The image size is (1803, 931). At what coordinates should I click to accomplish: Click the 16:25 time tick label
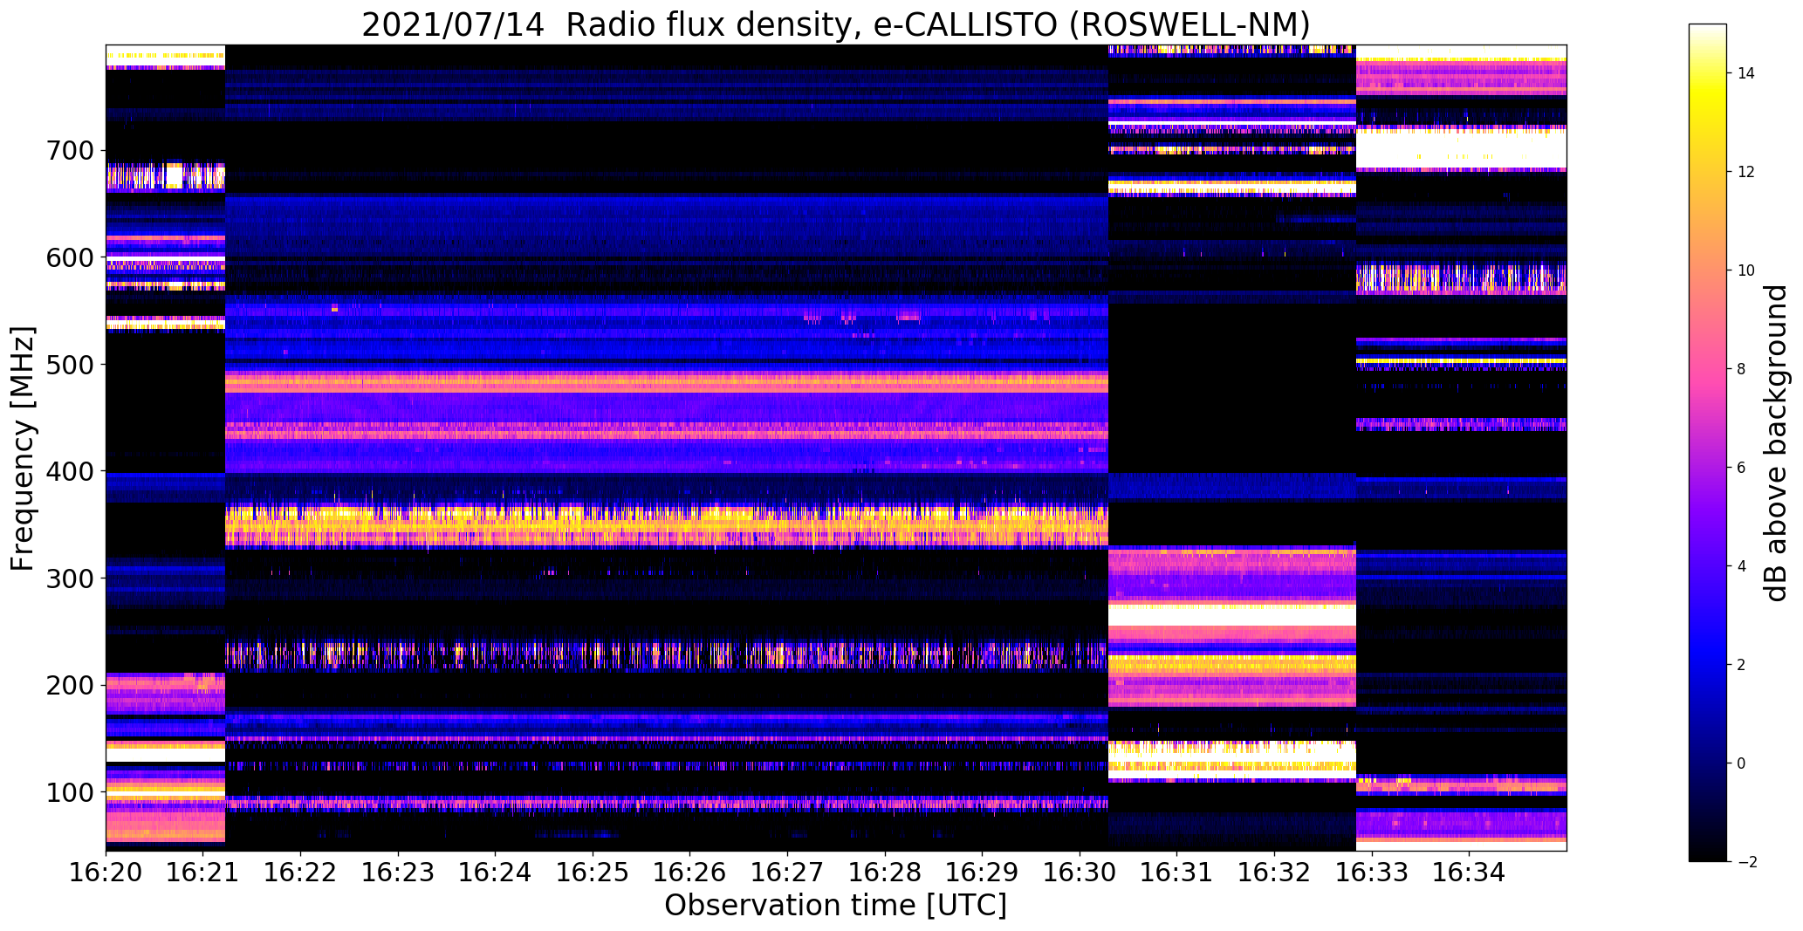tap(593, 873)
